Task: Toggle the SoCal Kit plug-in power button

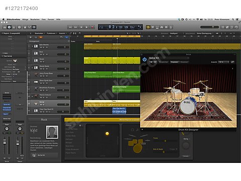Action: click(x=145, y=59)
